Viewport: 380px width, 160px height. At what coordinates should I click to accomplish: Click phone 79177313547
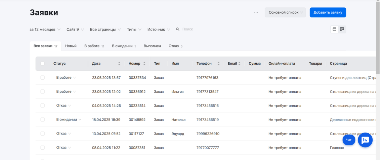tap(207, 92)
